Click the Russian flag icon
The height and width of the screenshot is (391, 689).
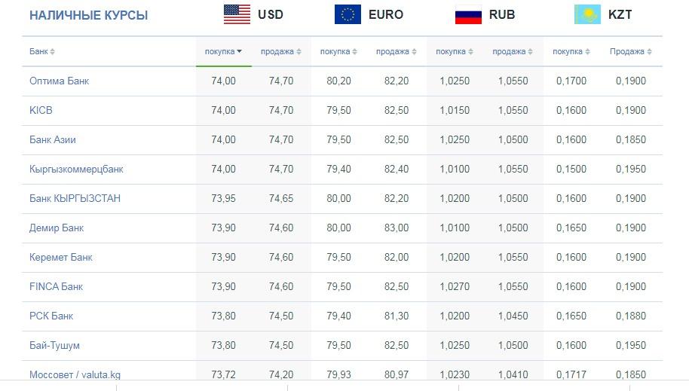(468, 14)
